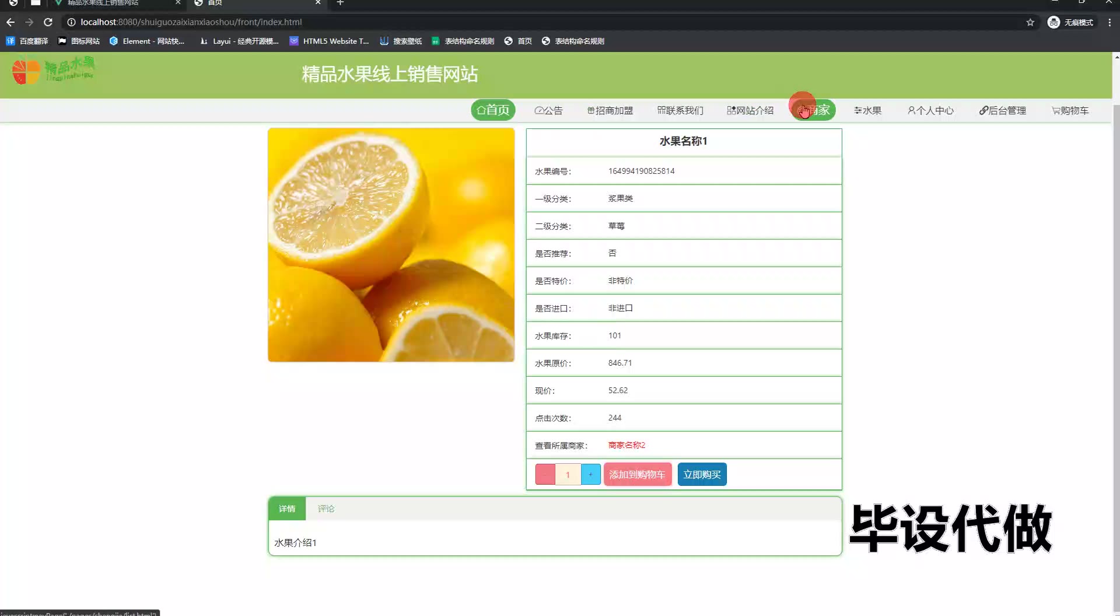The image size is (1120, 616).
Task: Click the browser forward arrow
Action: [29, 22]
